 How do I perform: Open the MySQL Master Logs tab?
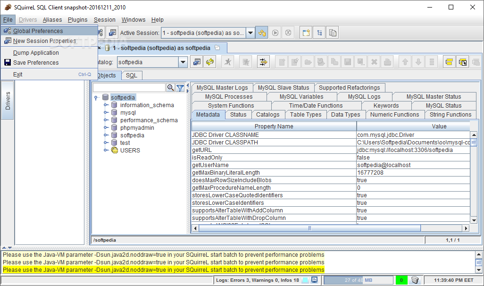point(222,88)
